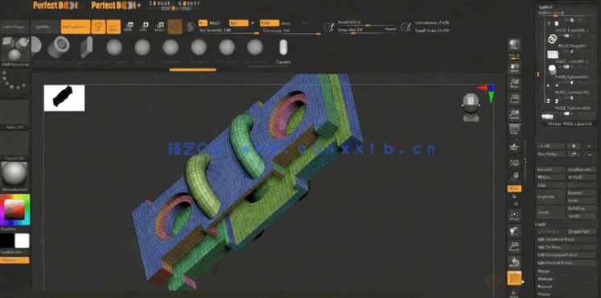Screen dimensions: 601x298
Task: Click the move-up arrow beside List All
Action: pos(574,146)
